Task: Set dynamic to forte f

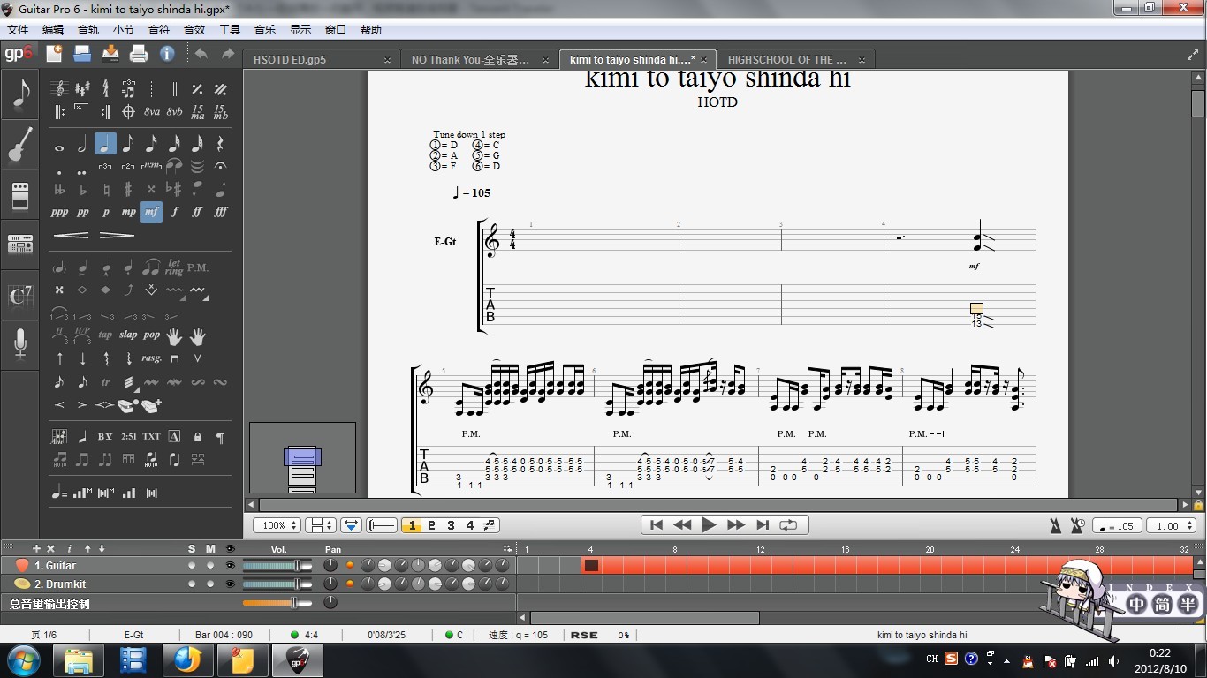Action: [174, 212]
